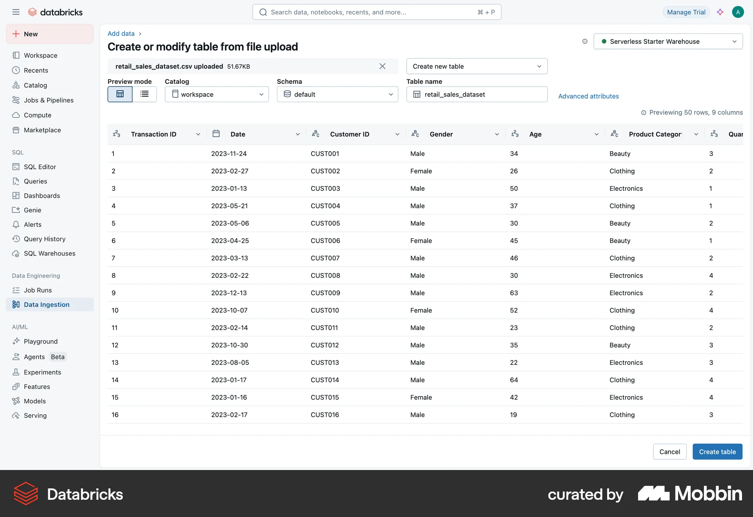Image resolution: width=753 pixels, height=517 pixels.
Task: Select the Genie item in the sidebar
Action: (32, 210)
